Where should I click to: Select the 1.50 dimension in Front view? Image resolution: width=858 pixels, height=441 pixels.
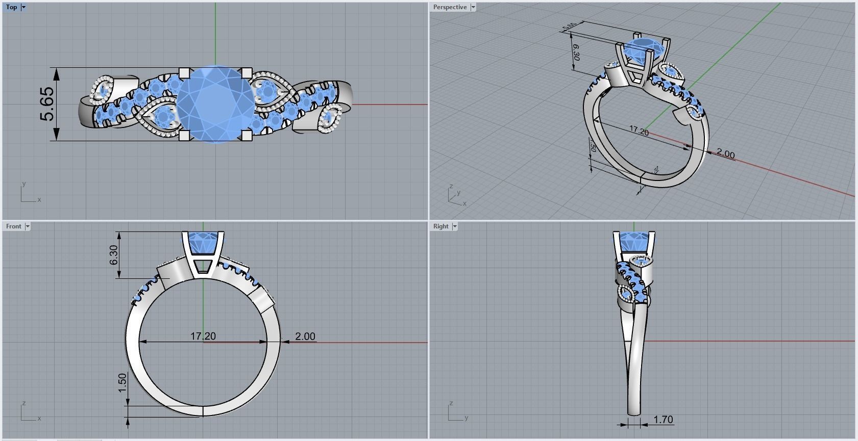[x=122, y=383]
